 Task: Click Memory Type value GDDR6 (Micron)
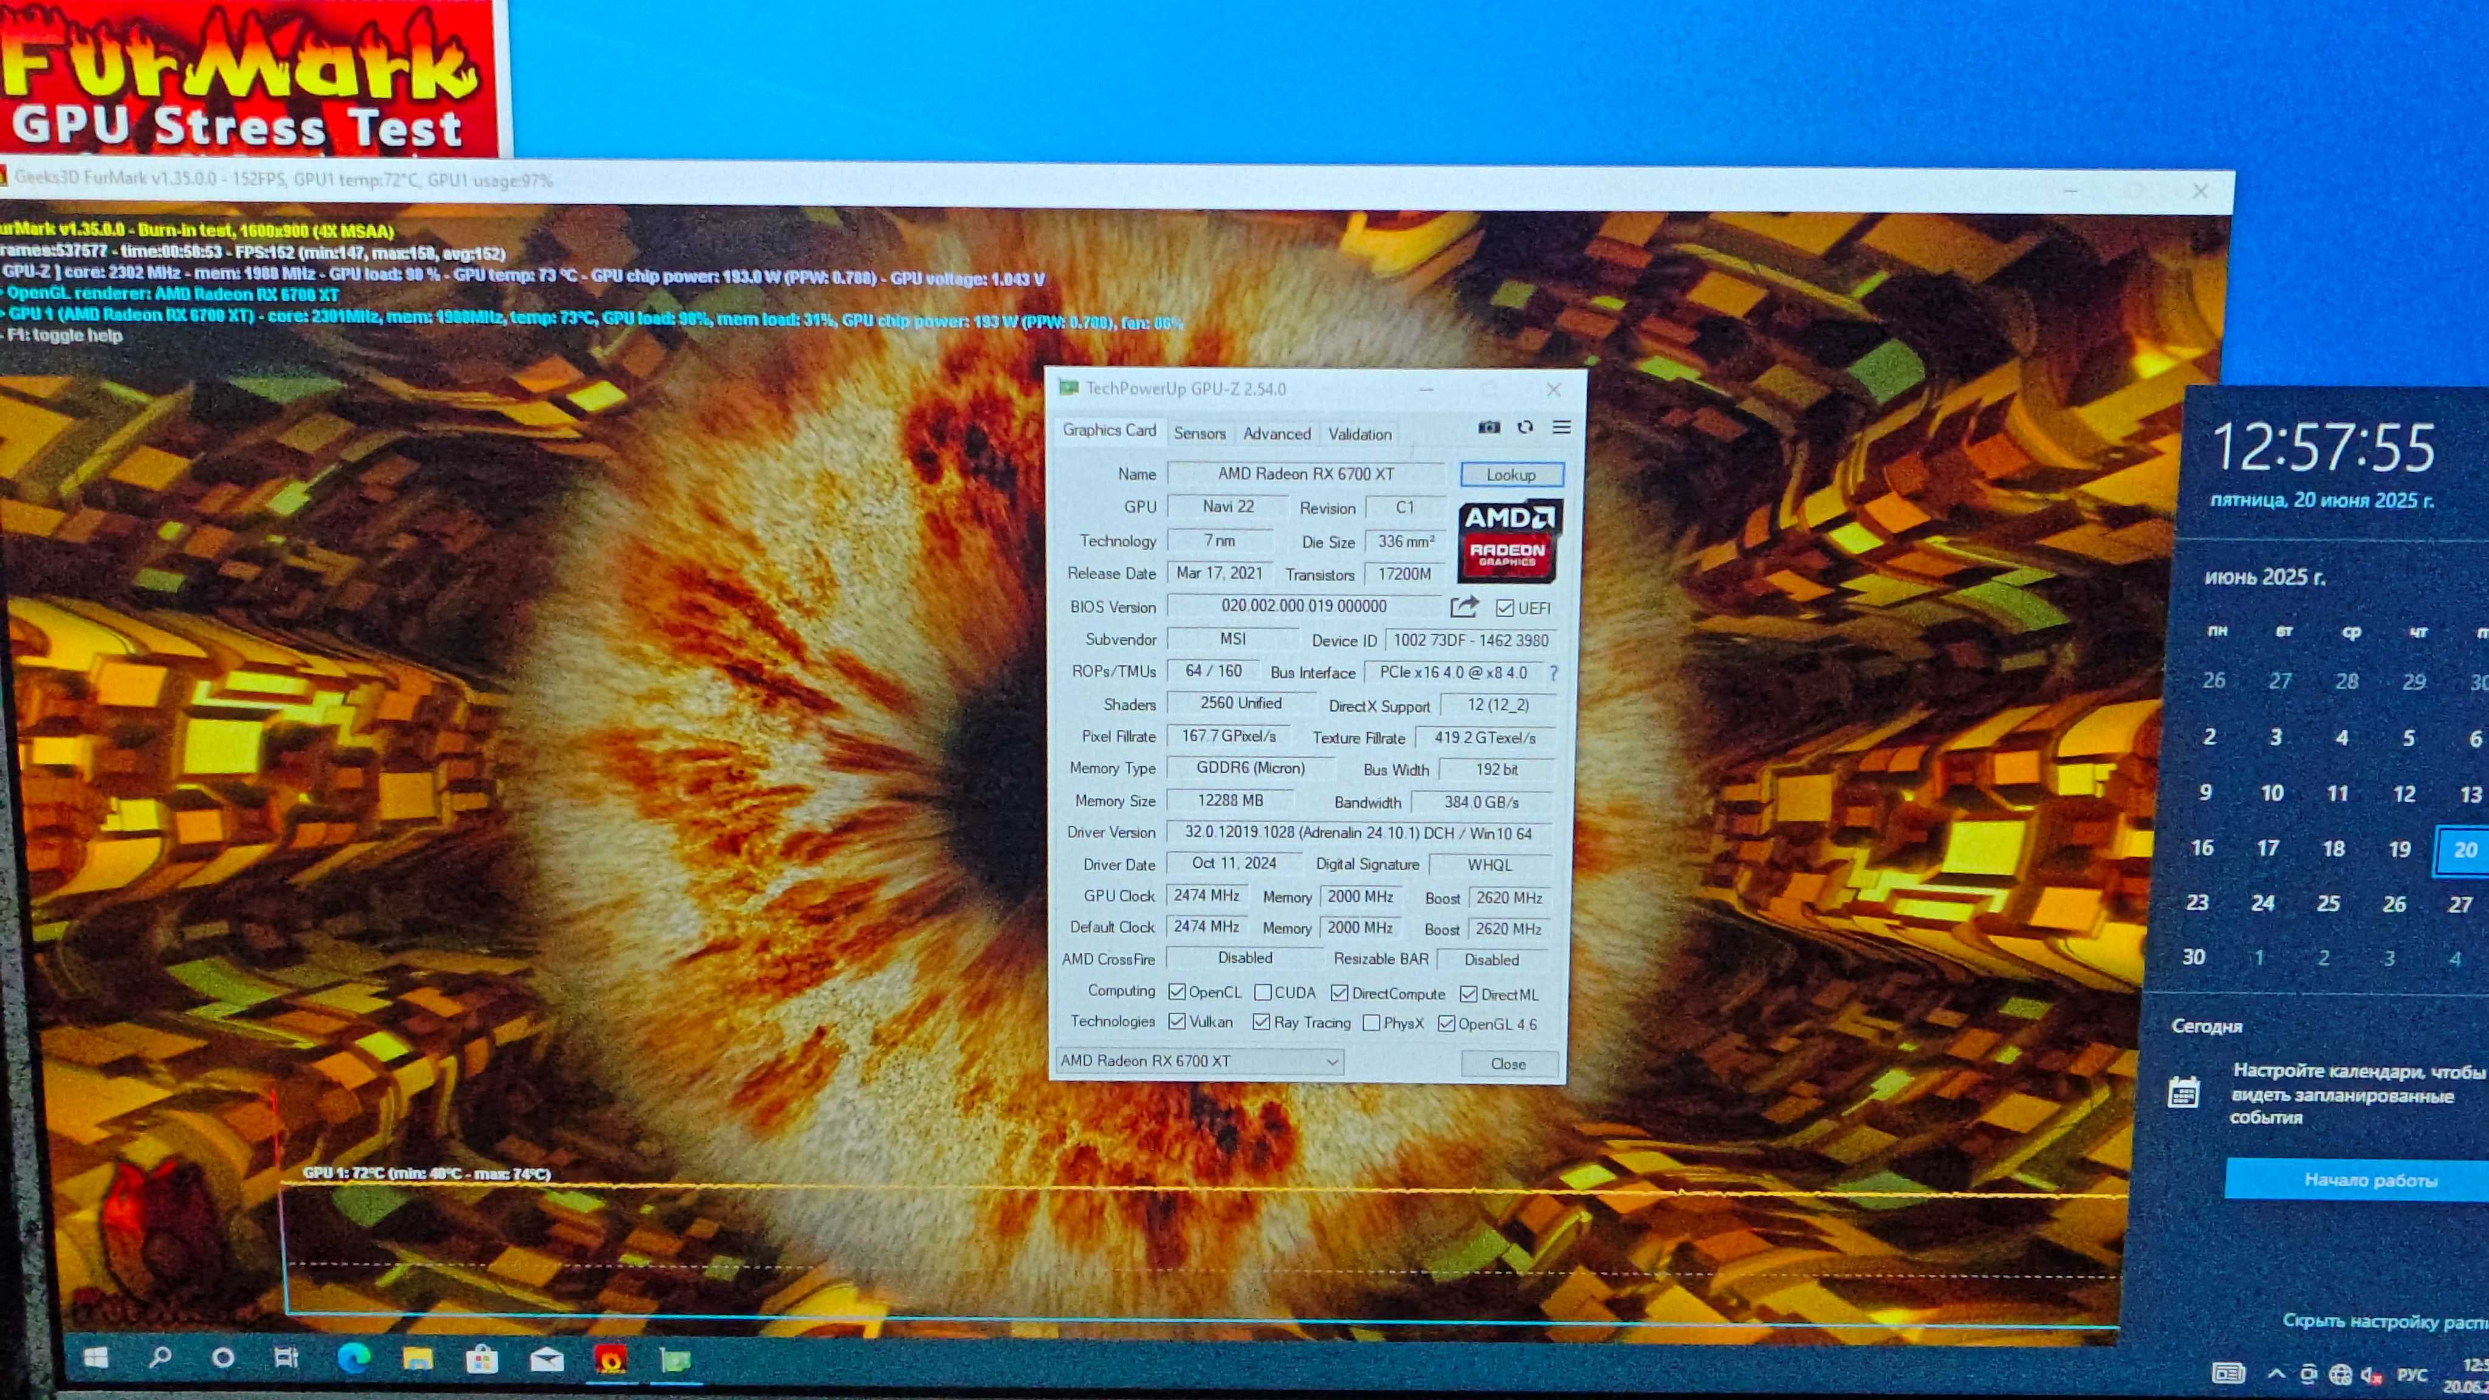(x=1251, y=768)
